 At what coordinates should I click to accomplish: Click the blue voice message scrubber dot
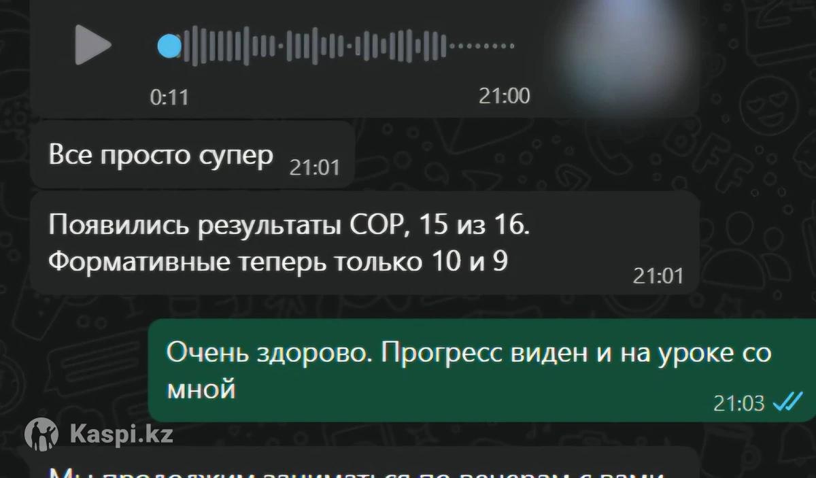coord(169,46)
